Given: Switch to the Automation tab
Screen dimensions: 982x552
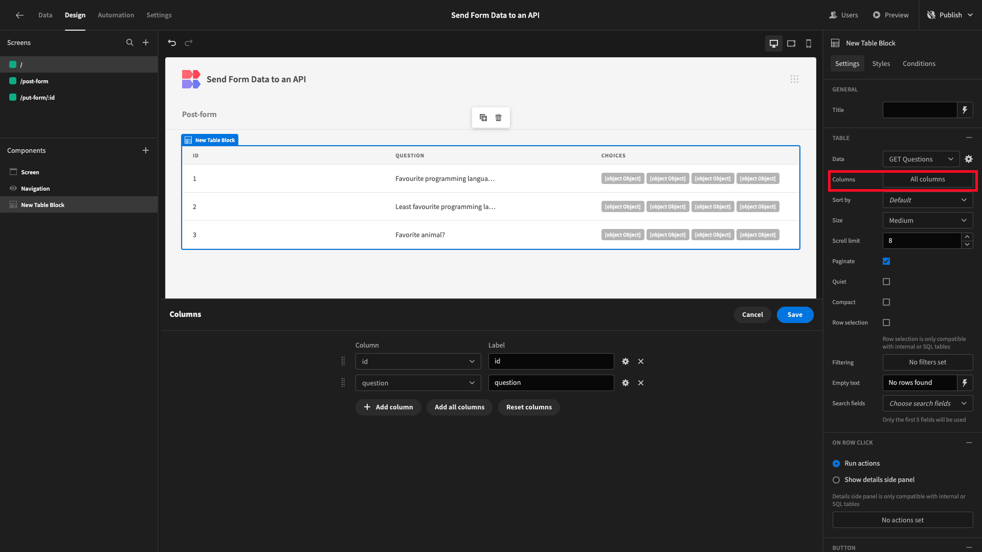Looking at the screenshot, I should click(x=116, y=15).
